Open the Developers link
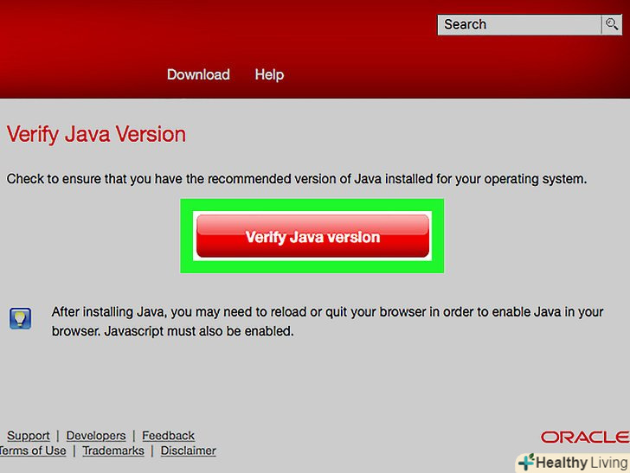630x473 pixels. [96, 436]
